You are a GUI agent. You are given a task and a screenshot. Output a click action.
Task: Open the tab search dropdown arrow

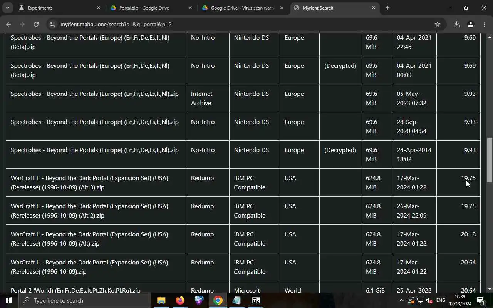click(7, 8)
